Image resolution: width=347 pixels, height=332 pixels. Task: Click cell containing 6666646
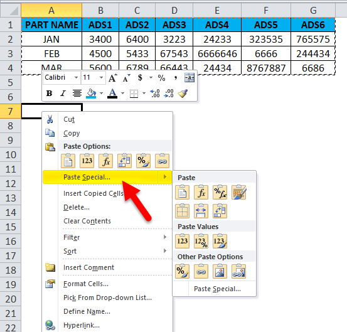point(217,53)
